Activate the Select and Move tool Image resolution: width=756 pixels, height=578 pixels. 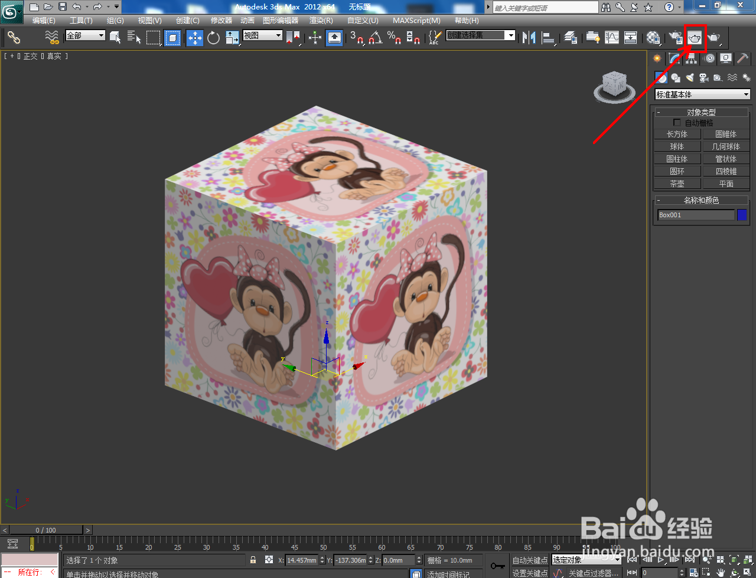pos(195,38)
